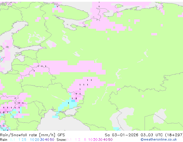The height and width of the screenshot is (142, 183).
Task: Pick the Snow legend value 10
Action: point(90,140)
